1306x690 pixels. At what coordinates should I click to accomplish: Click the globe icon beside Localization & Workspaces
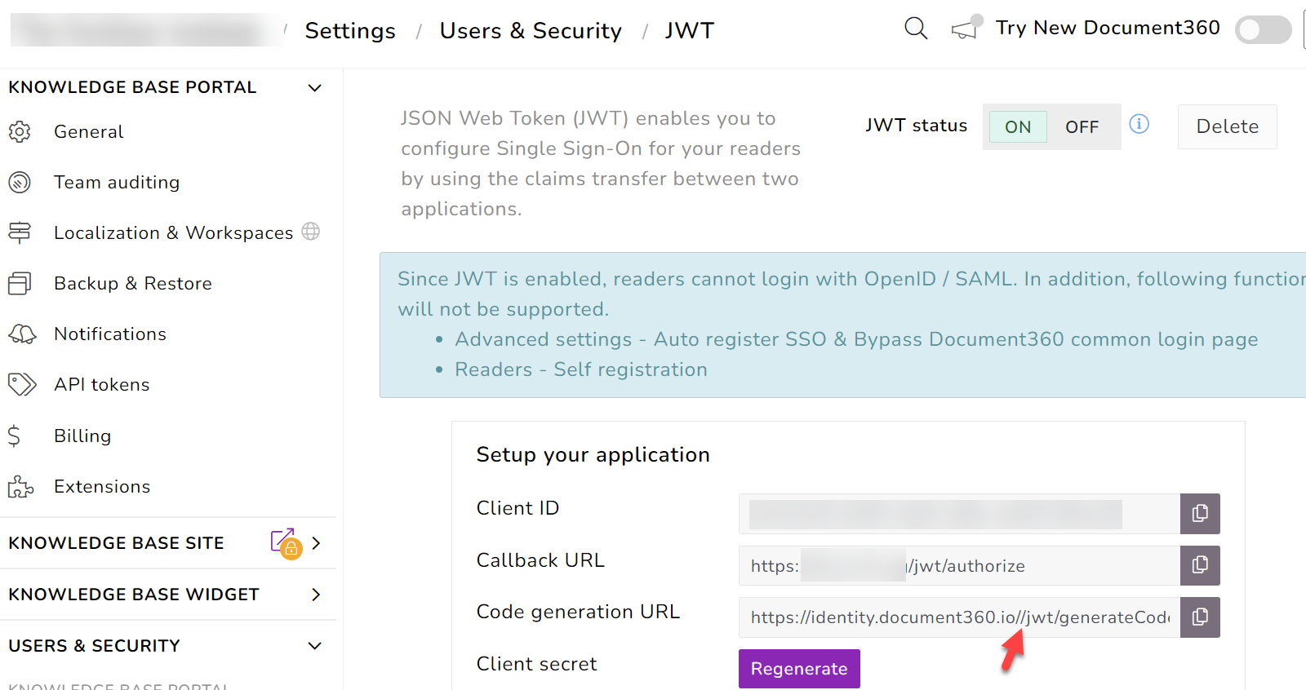(310, 232)
